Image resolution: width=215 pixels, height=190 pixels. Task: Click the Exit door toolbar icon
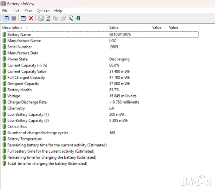click(78, 18)
